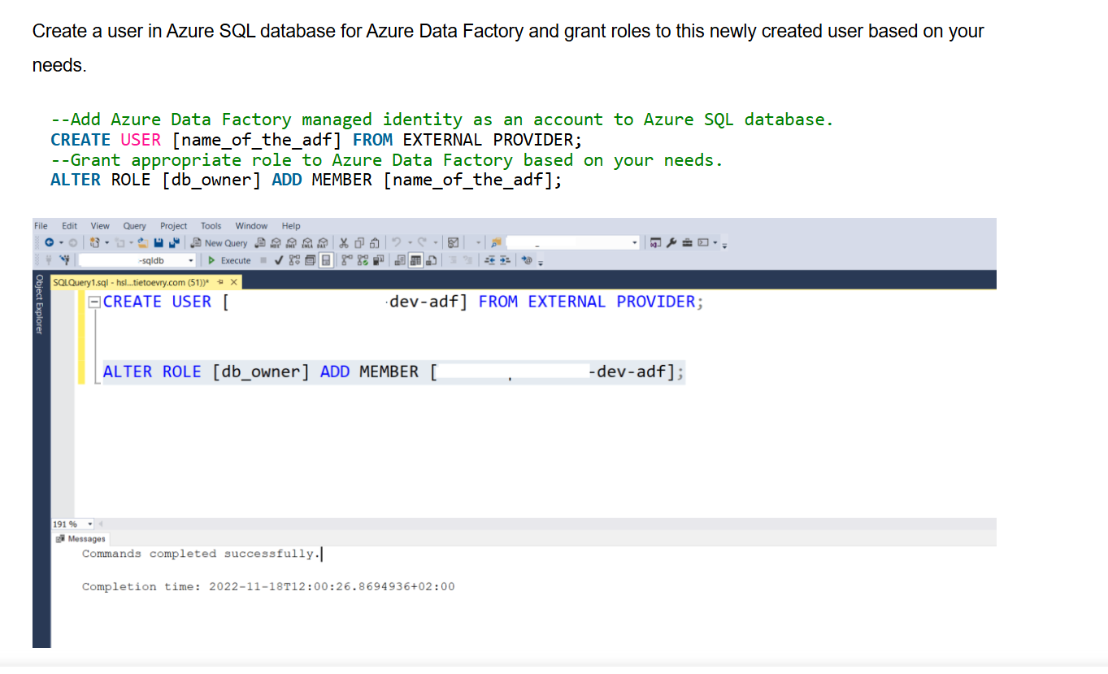
Task: Select Results to File icon
Action: [x=432, y=260]
